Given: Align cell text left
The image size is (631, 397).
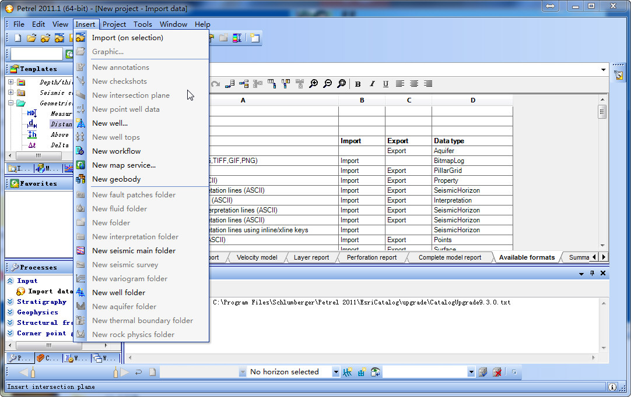Looking at the screenshot, I should coord(399,84).
